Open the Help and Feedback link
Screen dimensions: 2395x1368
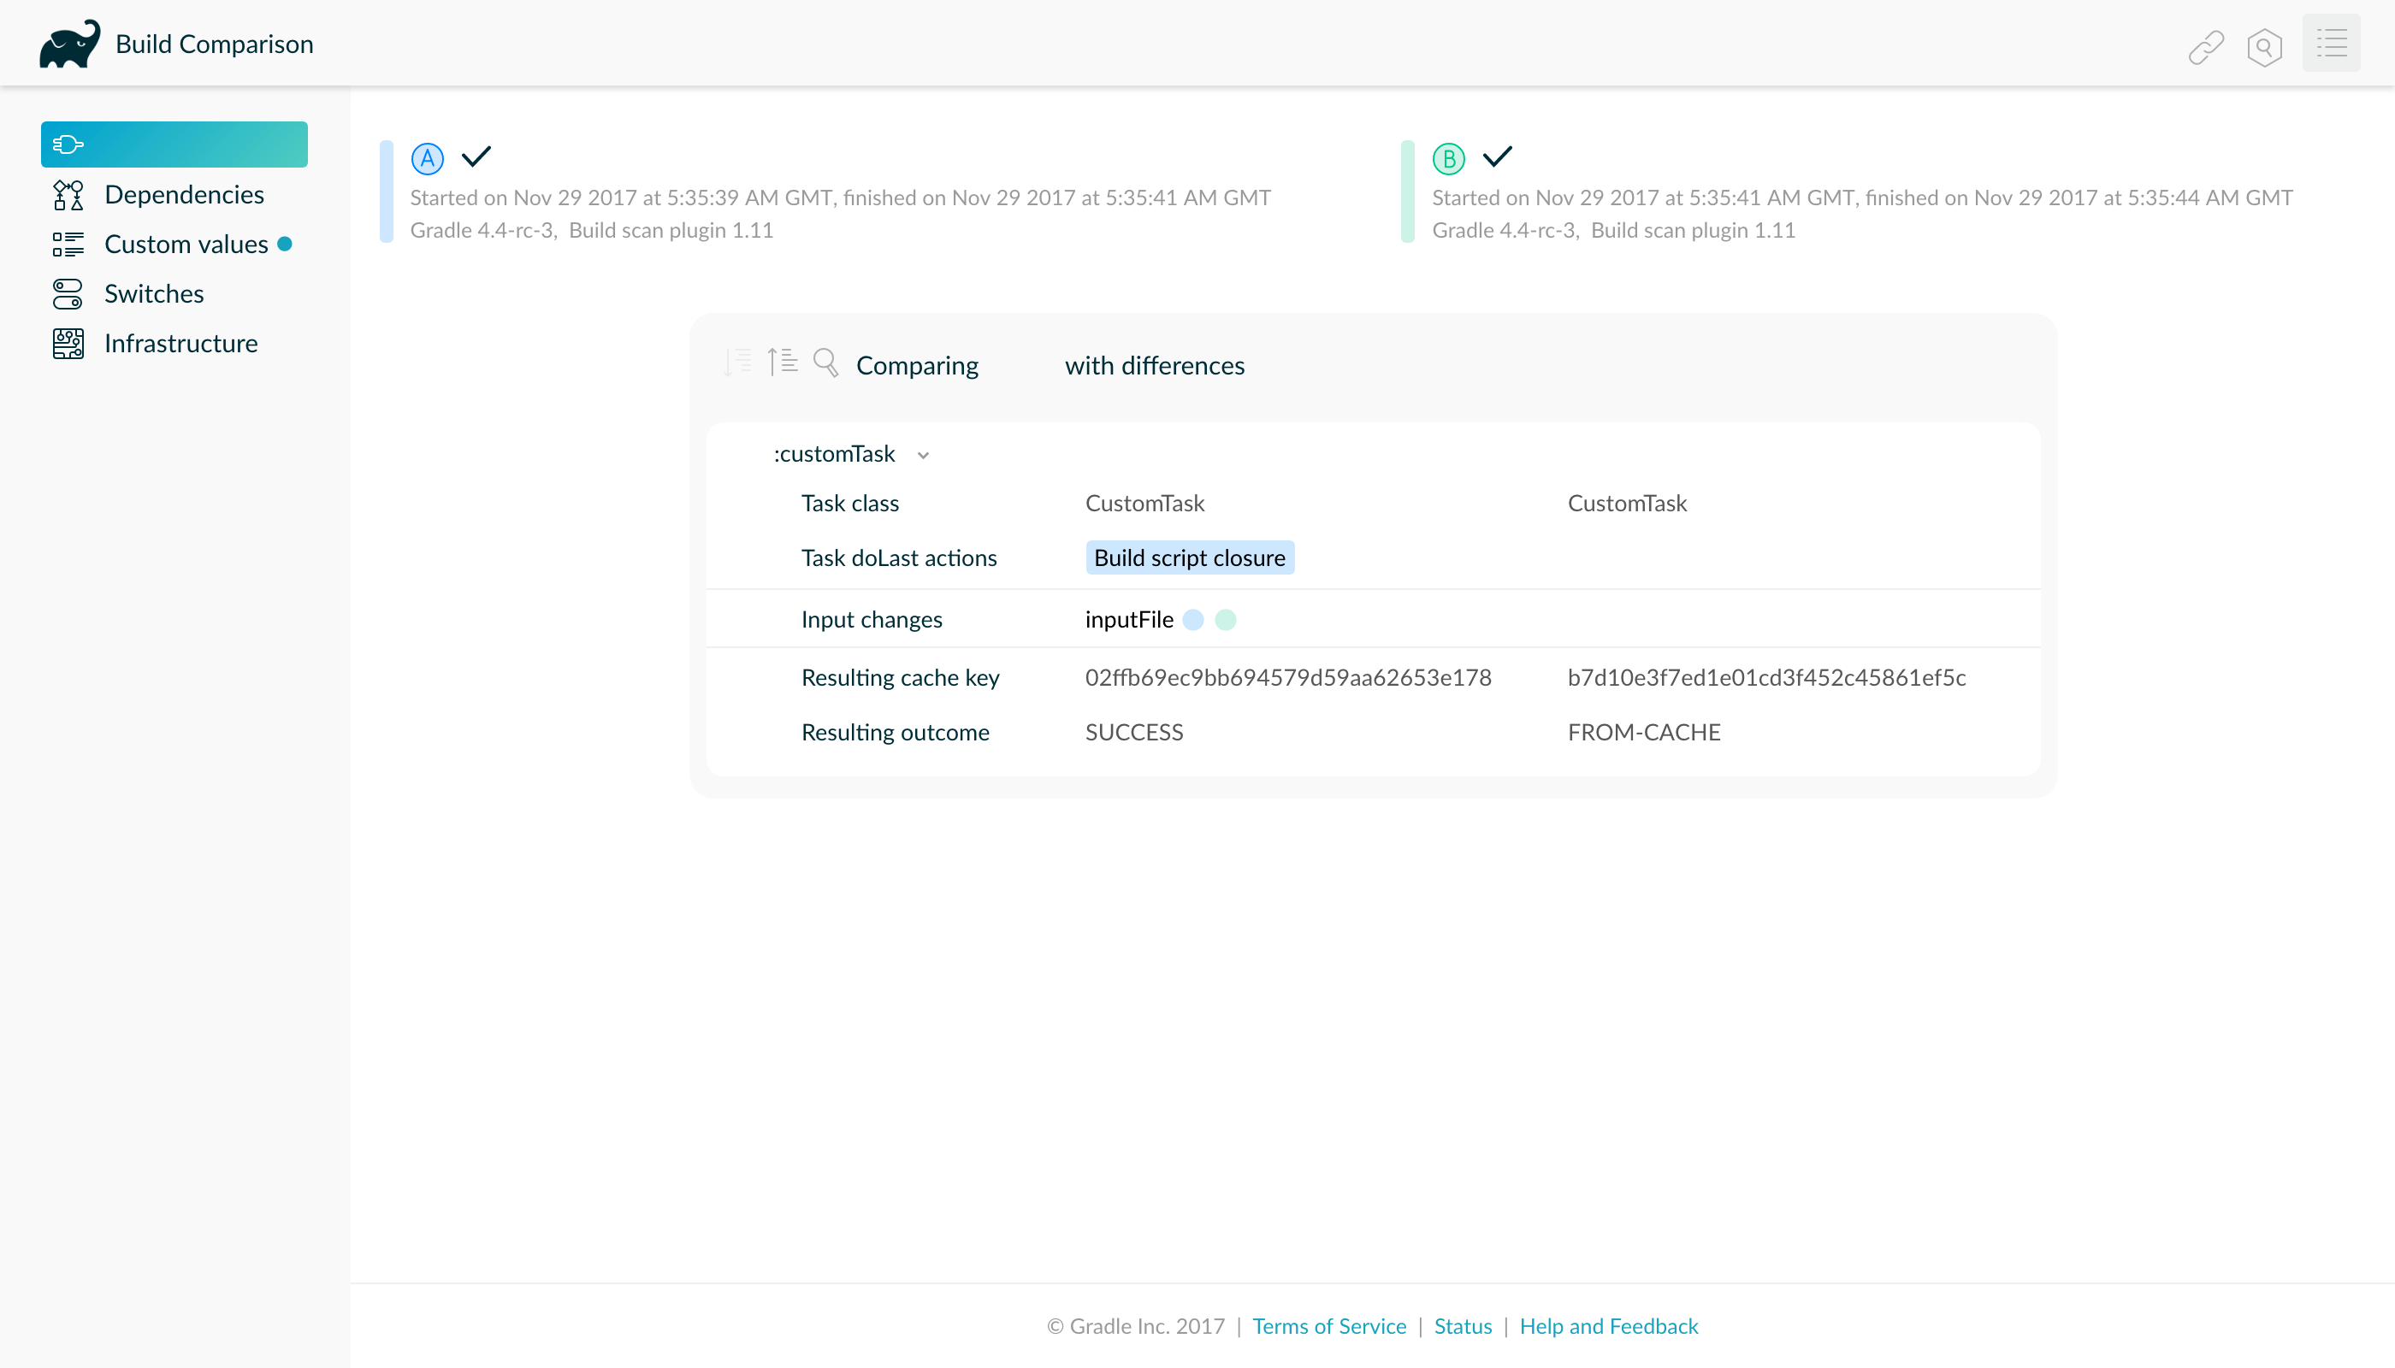pyautogui.click(x=1608, y=1326)
